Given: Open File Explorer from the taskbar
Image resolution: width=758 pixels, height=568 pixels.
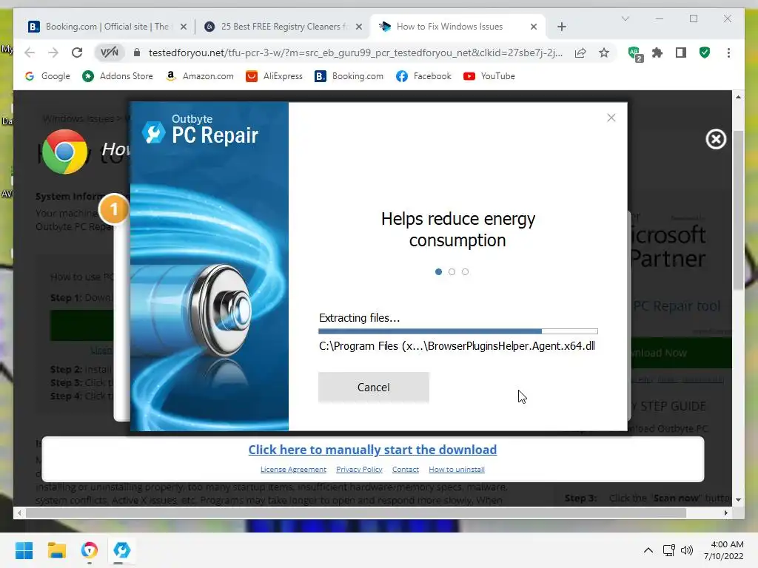Looking at the screenshot, I should tap(56, 550).
